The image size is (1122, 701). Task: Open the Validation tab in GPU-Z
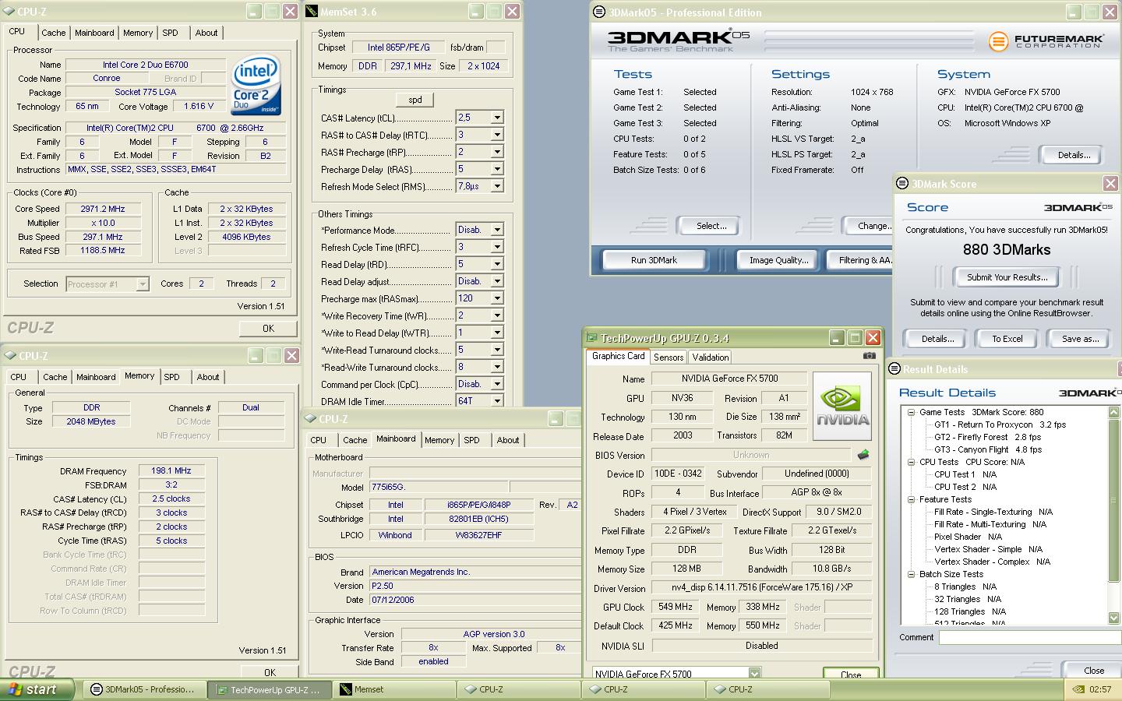click(711, 358)
